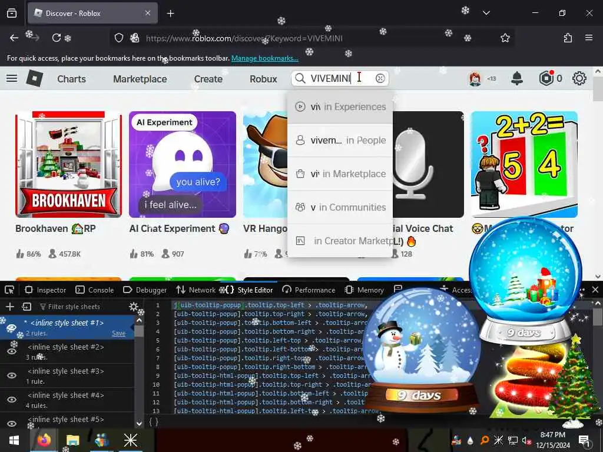603x452 pixels.
Task: Switch to the Memory tab
Action: 364,290
